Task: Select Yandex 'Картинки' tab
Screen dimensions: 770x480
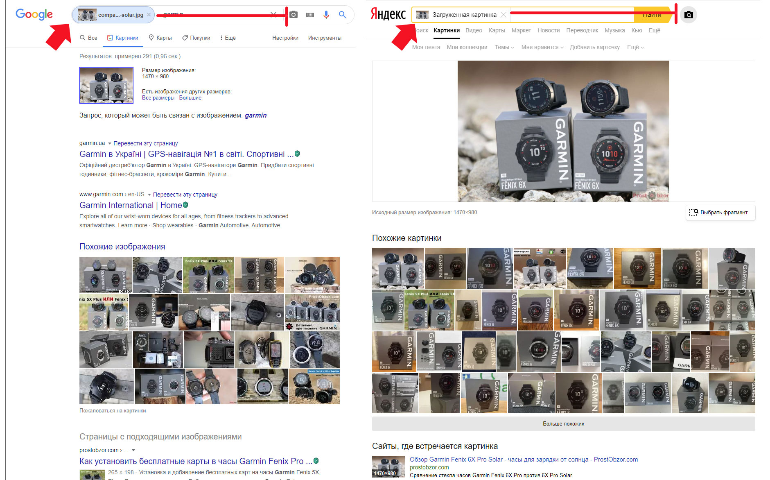Action: coord(447,30)
